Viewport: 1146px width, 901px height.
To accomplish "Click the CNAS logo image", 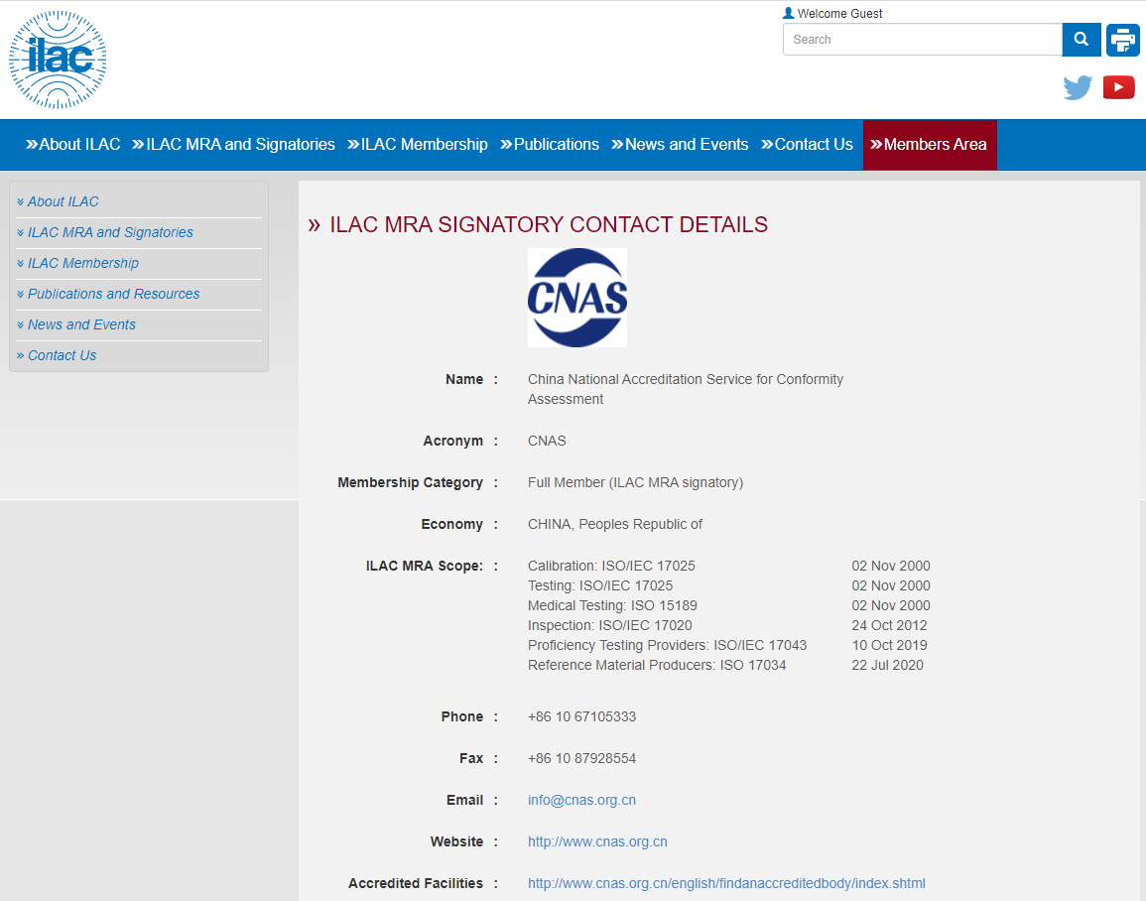I will (x=576, y=298).
